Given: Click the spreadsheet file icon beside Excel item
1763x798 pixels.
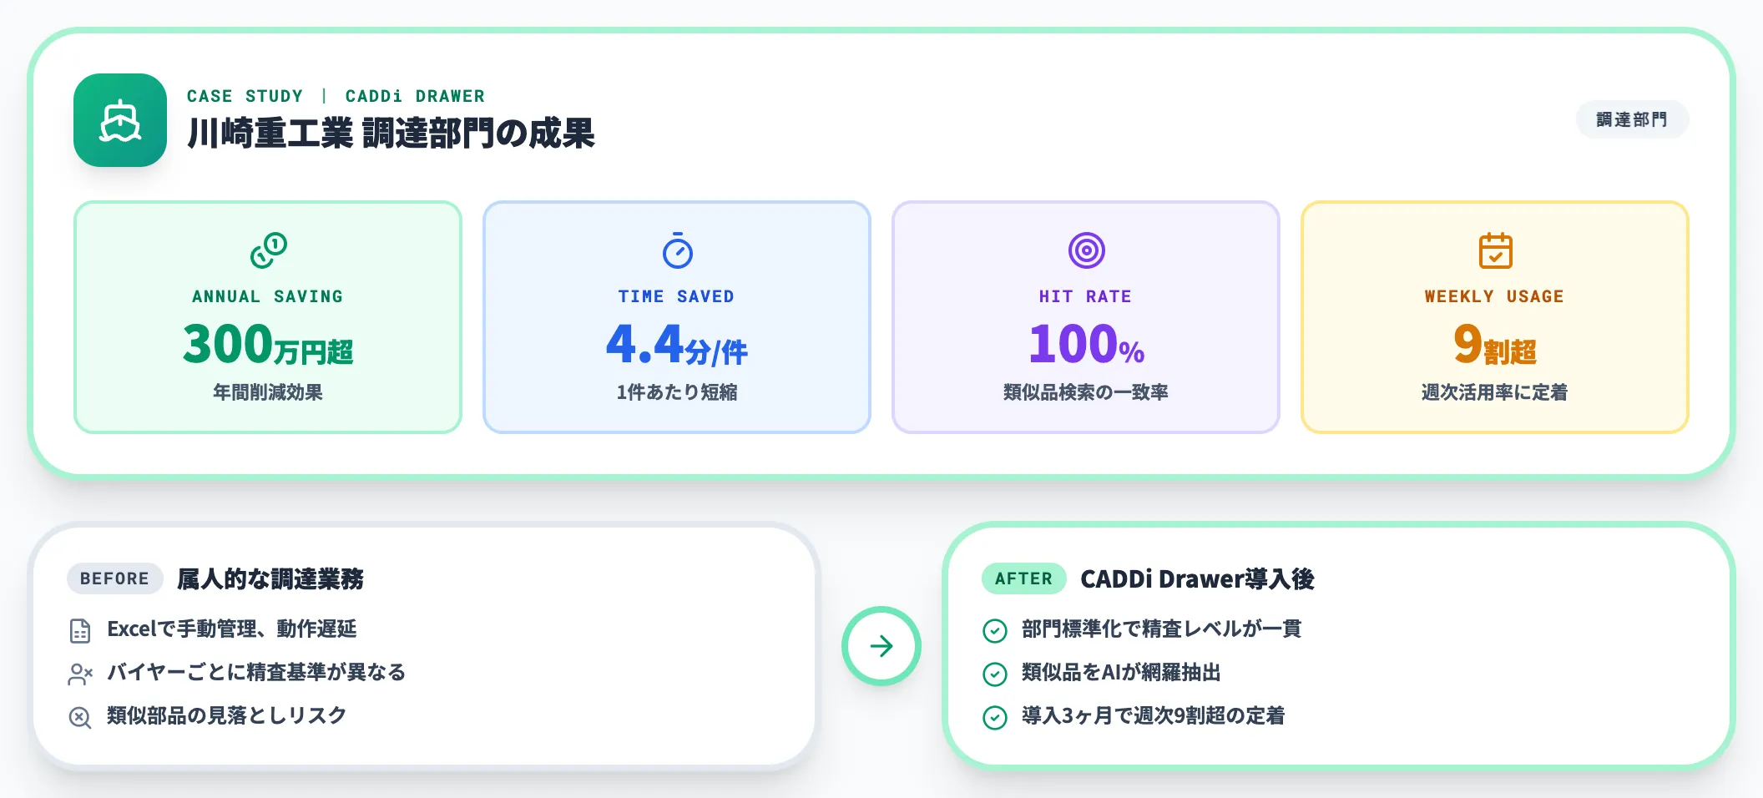Looking at the screenshot, I should [80, 631].
